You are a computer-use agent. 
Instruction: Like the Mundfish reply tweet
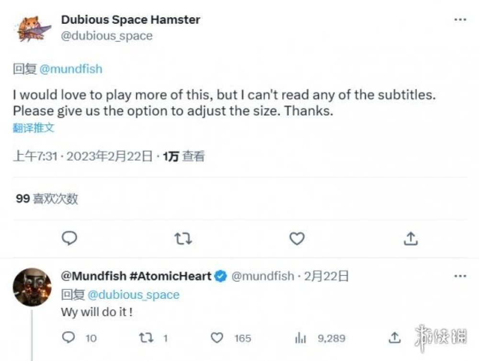pos(217,338)
